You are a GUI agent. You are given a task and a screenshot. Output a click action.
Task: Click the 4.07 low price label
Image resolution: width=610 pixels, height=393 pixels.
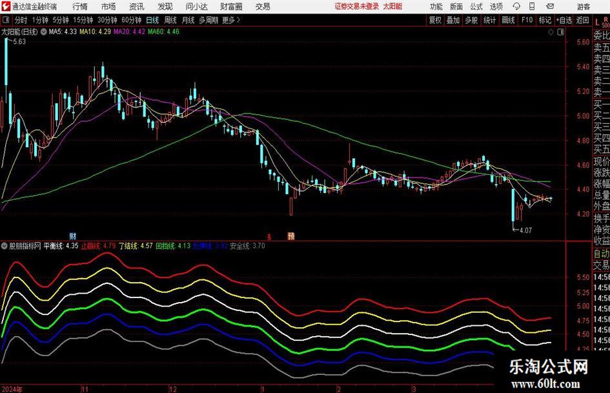pos(525,230)
